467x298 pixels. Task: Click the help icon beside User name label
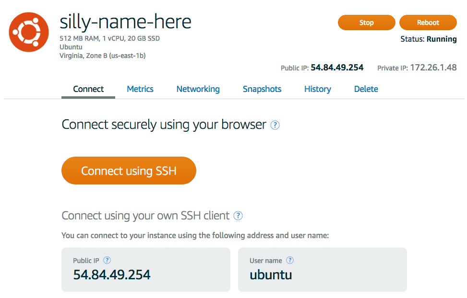(290, 260)
